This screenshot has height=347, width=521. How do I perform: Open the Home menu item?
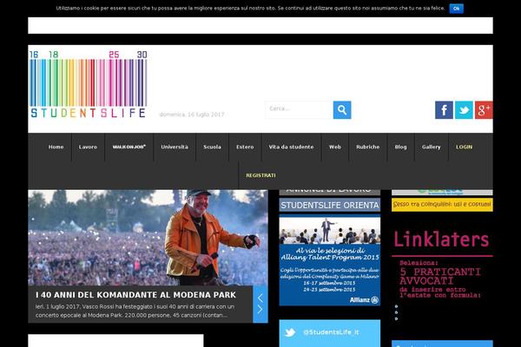coord(56,147)
